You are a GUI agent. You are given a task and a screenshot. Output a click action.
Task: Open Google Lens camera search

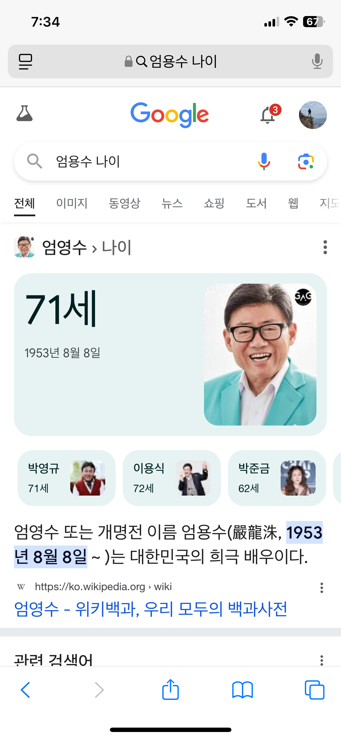click(x=306, y=161)
